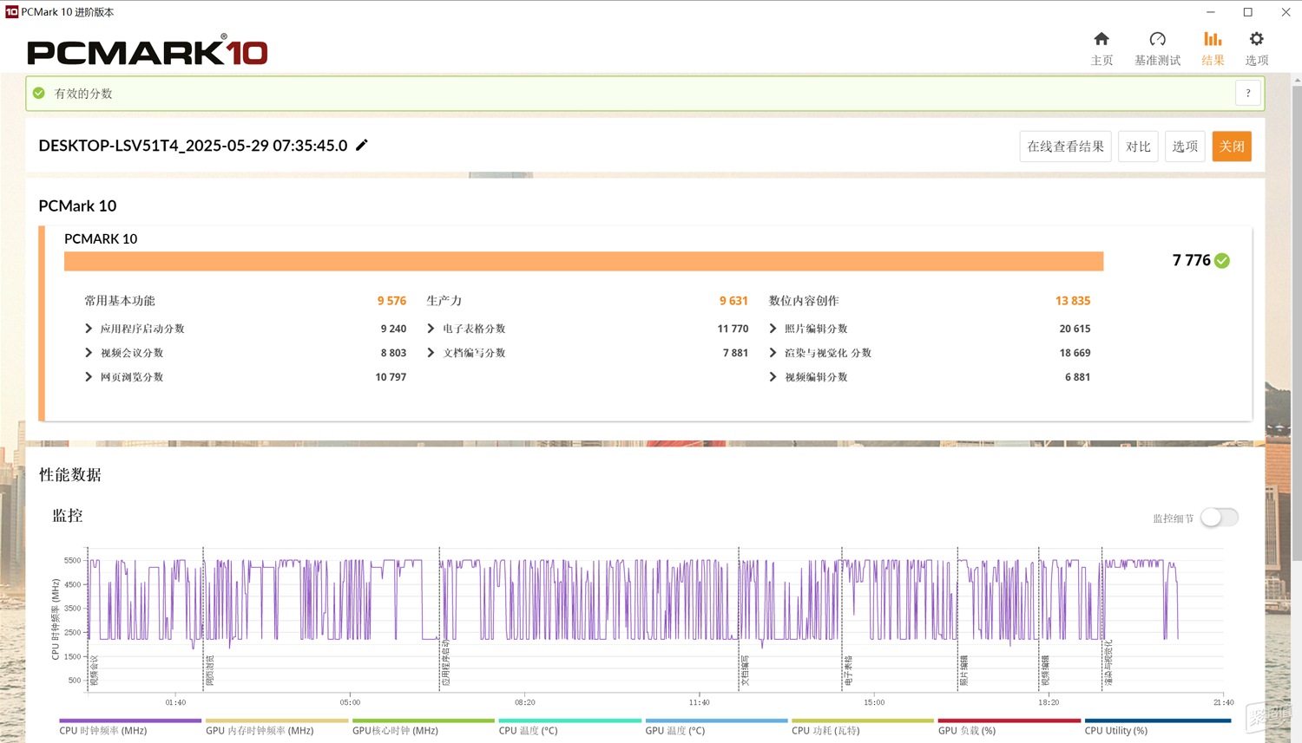
Task: Expand 电子表格分数 row
Action: pyautogui.click(x=431, y=329)
